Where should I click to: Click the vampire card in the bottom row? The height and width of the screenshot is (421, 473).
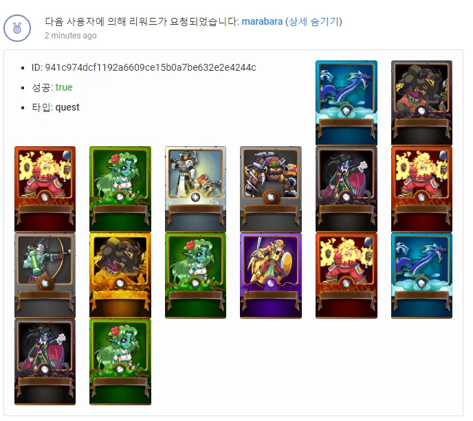tap(45, 362)
